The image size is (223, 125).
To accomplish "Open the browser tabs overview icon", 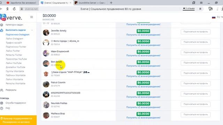I will click(x=194, y=3).
